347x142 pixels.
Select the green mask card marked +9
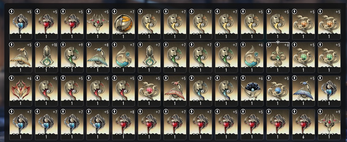[x=72, y=57]
